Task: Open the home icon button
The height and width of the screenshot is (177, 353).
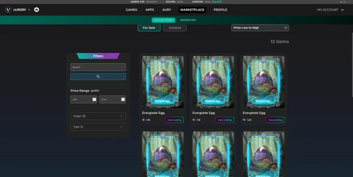Action: pos(36,10)
